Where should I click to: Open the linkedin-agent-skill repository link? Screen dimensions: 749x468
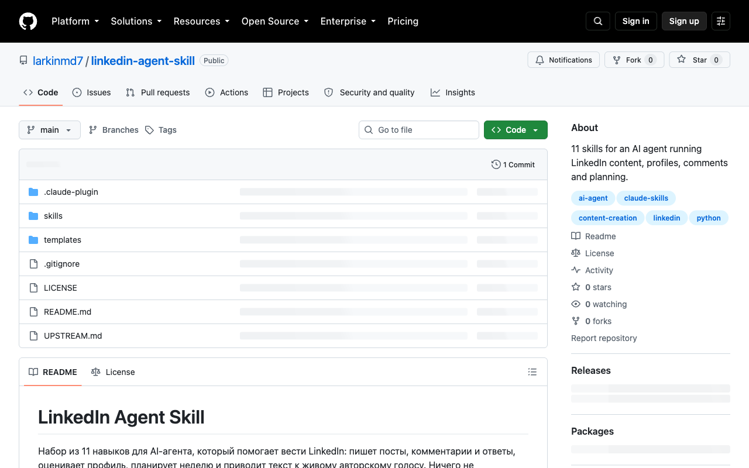pos(143,60)
